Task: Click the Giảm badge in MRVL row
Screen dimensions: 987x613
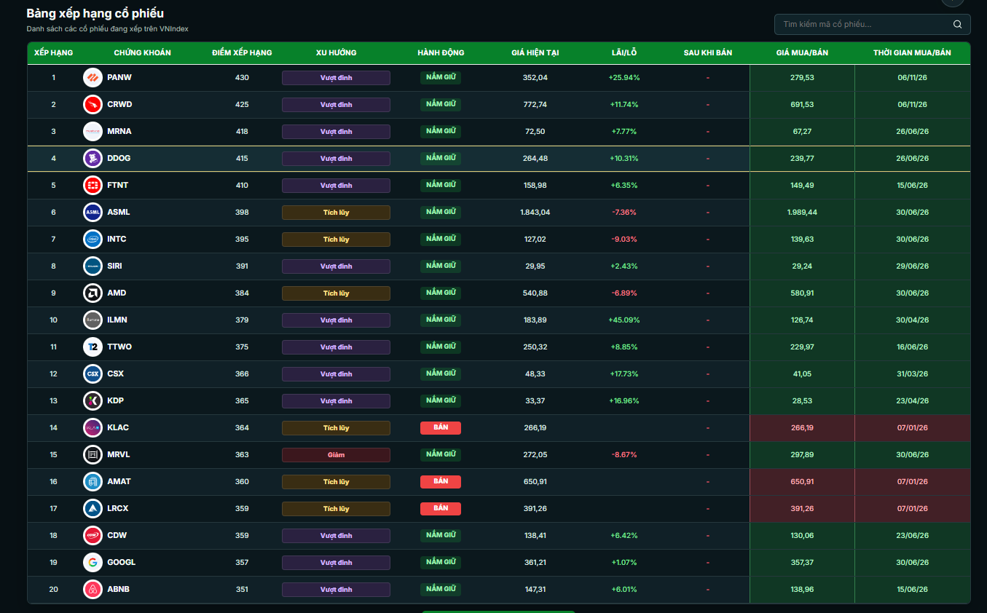Action: point(336,455)
